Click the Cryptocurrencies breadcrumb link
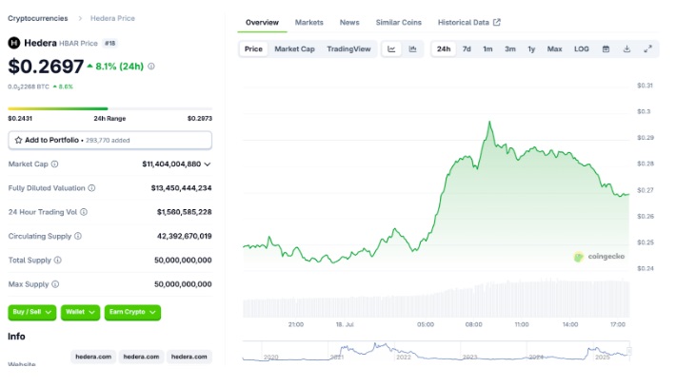This screenshot has width=676, height=387. (x=38, y=18)
